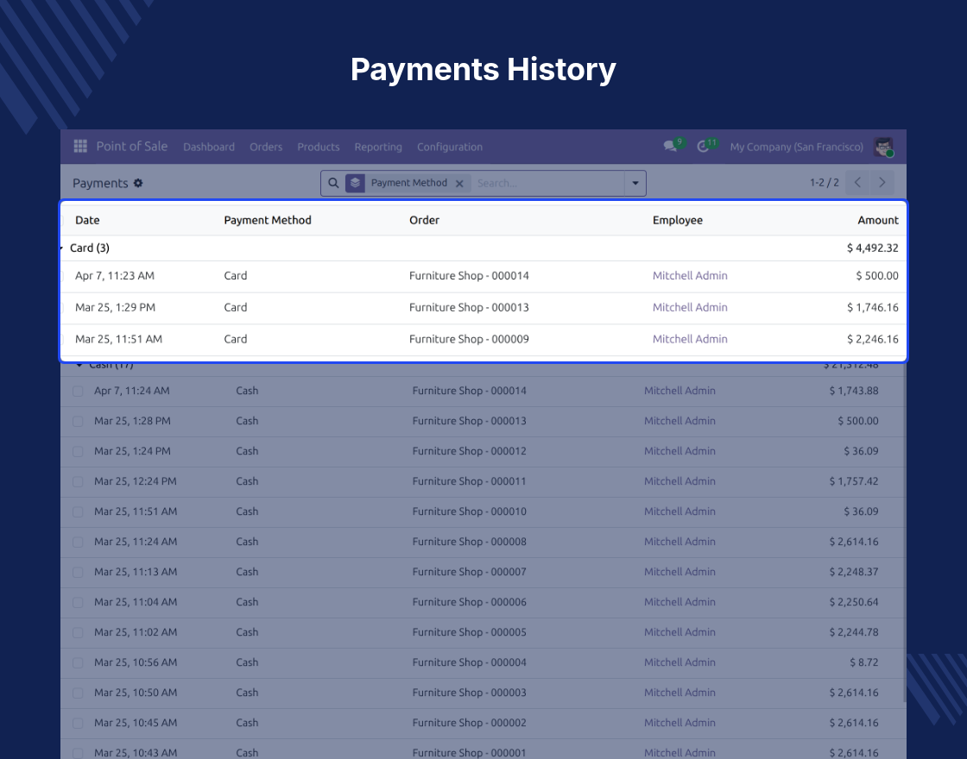Image resolution: width=967 pixels, height=759 pixels.
Task: Check the Cash row Mar 25, 11:04 AM
Action: 78,603
